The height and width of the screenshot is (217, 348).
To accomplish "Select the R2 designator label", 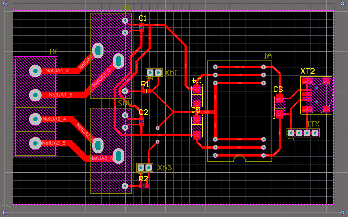I will 143,179.
